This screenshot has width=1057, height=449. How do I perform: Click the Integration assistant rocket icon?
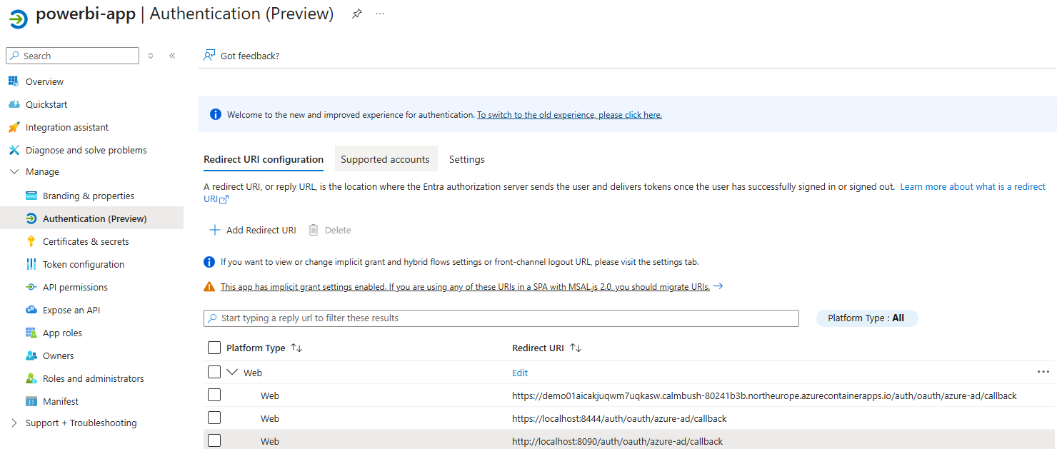pos(14,127)
